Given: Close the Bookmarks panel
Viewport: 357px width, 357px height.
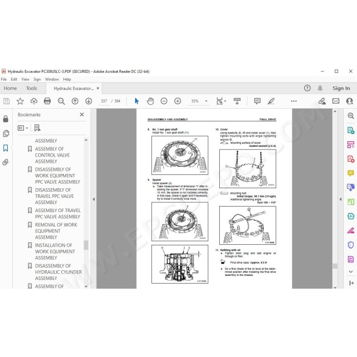Looking at the screenshot, I should click(x=82, y=115).
